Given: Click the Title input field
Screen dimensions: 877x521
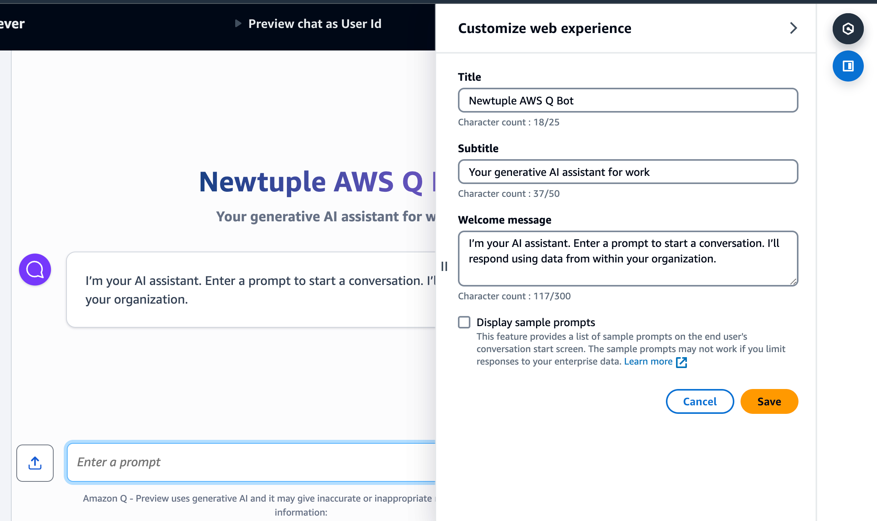Looking at the screenshot, I should 628,101.
